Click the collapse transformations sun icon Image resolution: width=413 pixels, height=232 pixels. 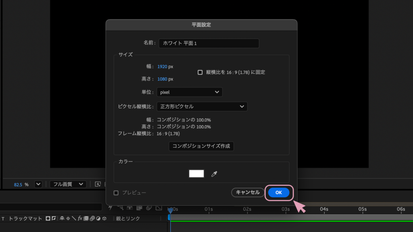coord(68,218)
